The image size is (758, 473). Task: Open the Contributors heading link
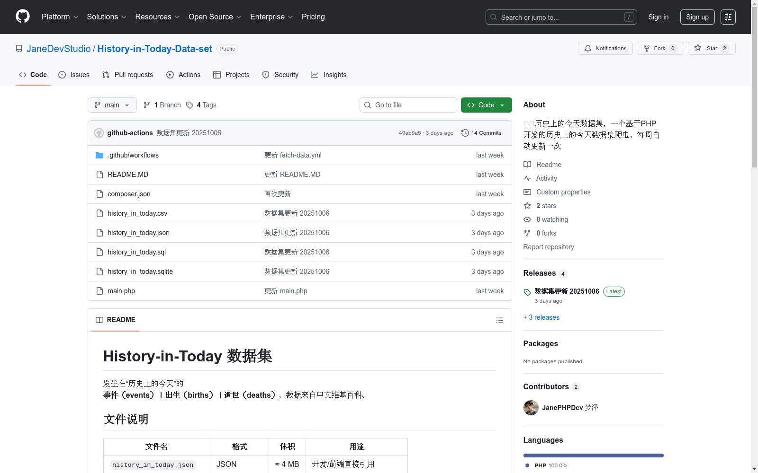(x=546, y=387)
